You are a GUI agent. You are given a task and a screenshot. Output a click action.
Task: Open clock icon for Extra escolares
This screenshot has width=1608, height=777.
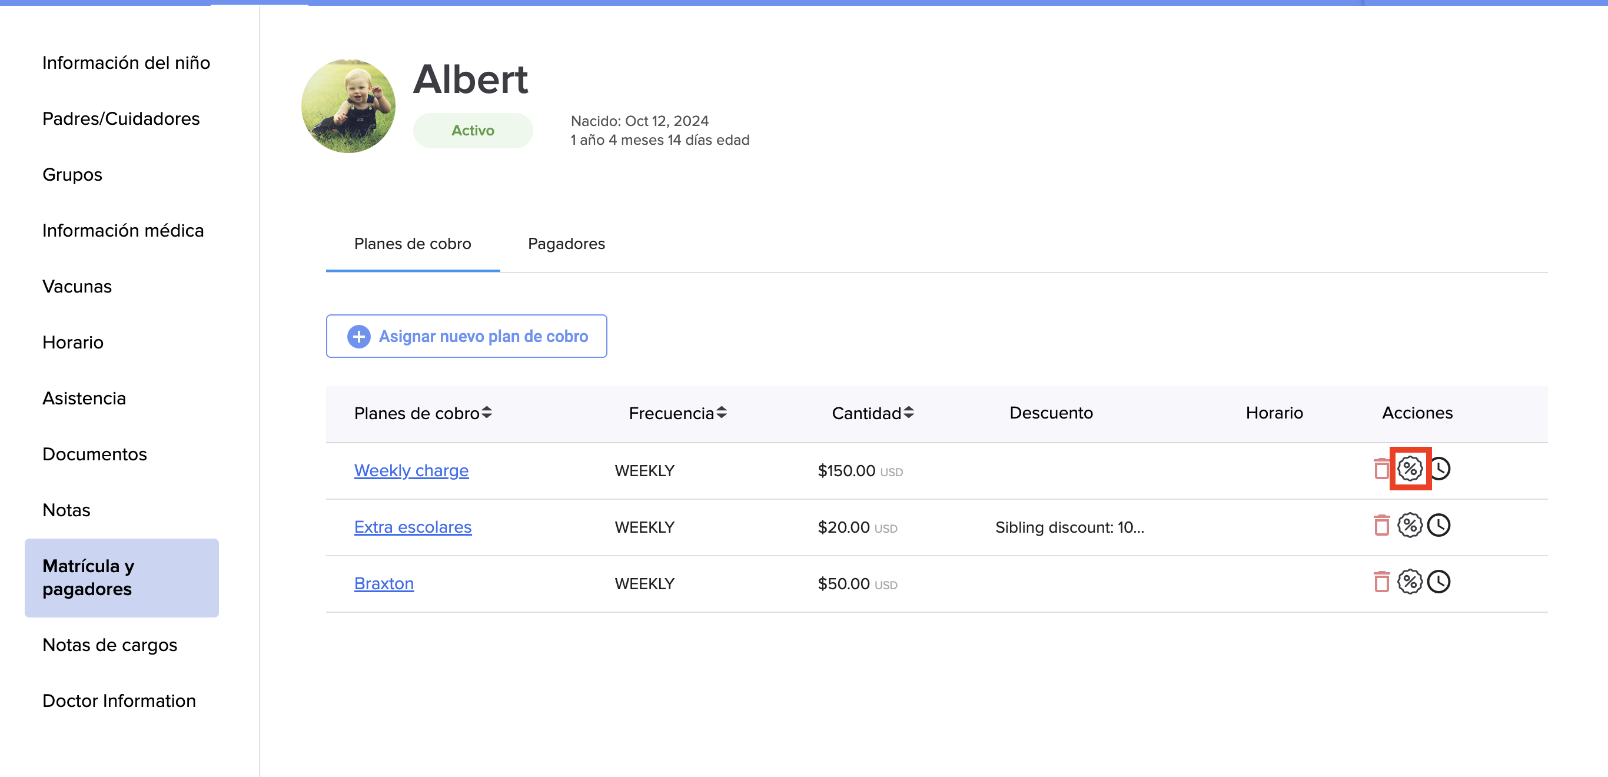(1438, 526)
